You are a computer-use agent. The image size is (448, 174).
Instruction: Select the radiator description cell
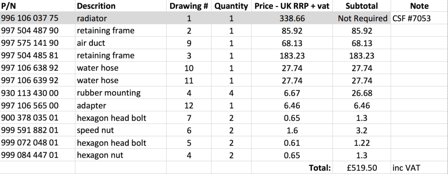point(121,18)
